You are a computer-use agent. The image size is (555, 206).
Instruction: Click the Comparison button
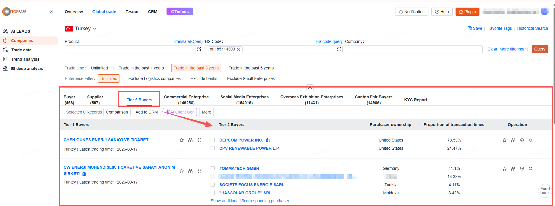pyautogui.click(x=117, y=112)
